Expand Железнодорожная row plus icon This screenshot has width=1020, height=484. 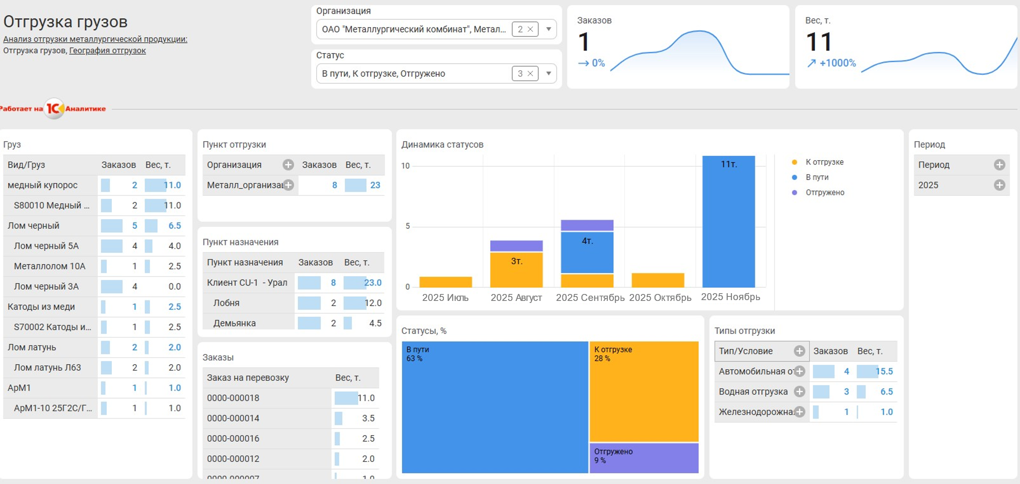799,412
